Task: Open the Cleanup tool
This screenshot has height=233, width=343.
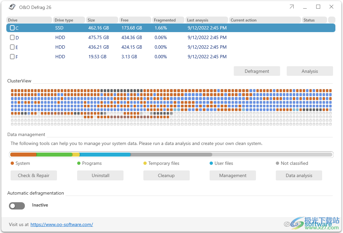Action: pyautogui.click(x=167, y=175)
